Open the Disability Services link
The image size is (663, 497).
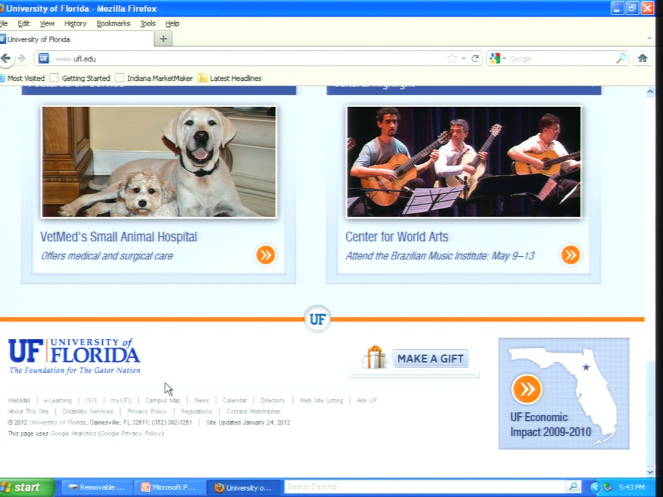click(88, 411)
